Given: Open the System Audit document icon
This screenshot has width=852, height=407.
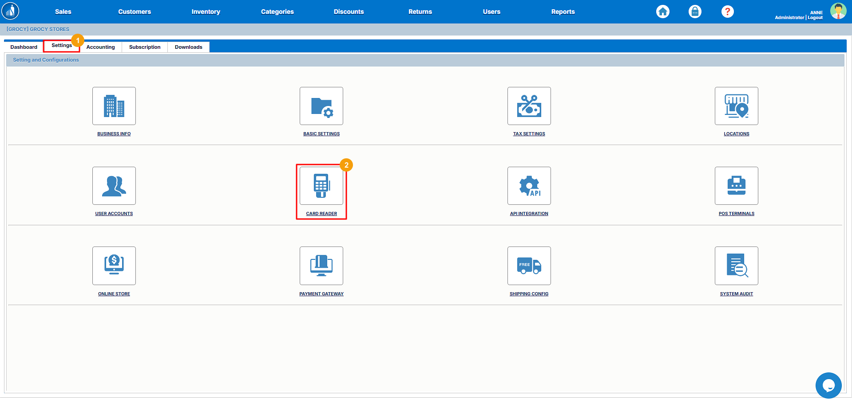Looking at the screenshot, I should tap(736, 266).
